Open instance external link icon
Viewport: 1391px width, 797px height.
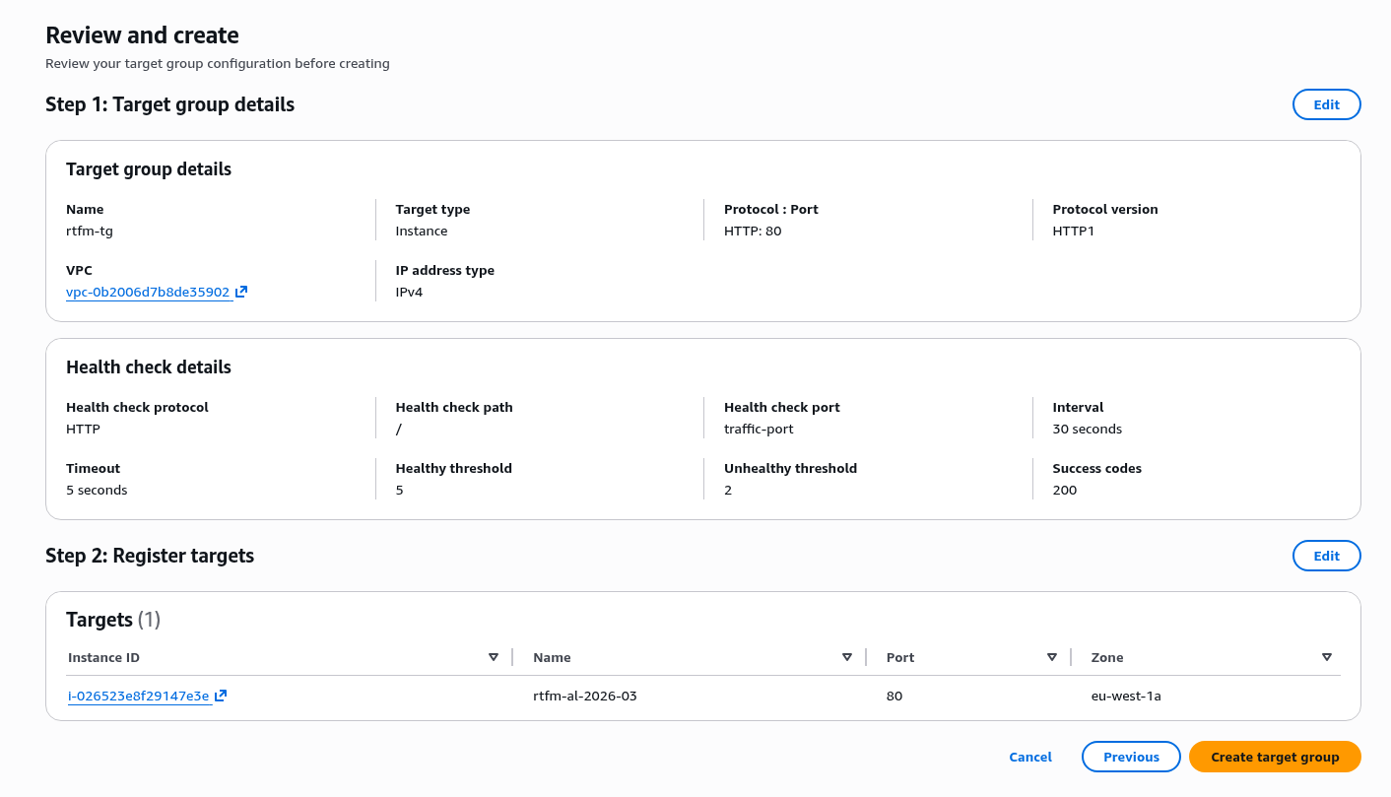(221, 696)
